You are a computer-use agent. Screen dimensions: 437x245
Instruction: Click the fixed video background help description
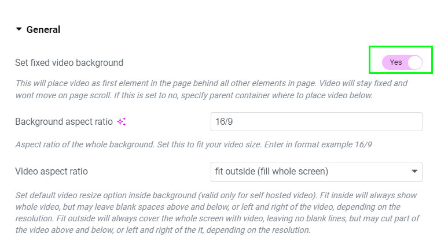pos(211,83)
